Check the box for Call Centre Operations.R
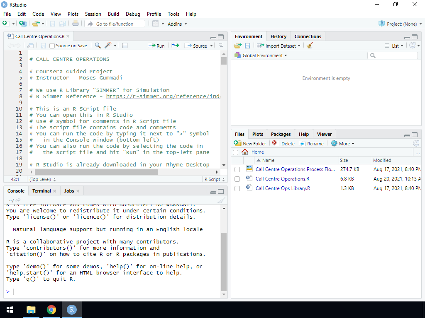The height and width of the screenshot is (318, 425). (x=237, y=179)
